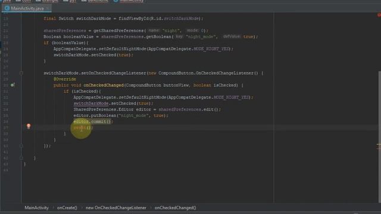Viewport: 381px width, 214px height.
Task: Click the fold marker beside the }); line
Action: pyautogui.click(x=21, y=146)
